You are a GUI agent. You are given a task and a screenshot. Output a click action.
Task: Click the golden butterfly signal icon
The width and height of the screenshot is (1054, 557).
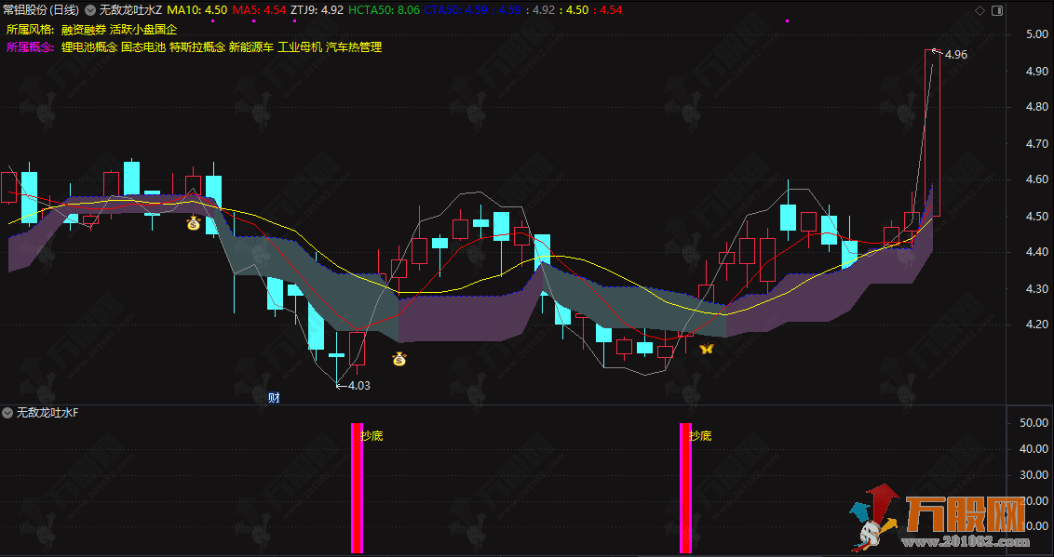[705, 349]
